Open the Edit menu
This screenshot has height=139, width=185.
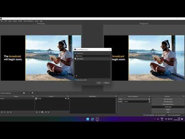(x=6, y=21)
